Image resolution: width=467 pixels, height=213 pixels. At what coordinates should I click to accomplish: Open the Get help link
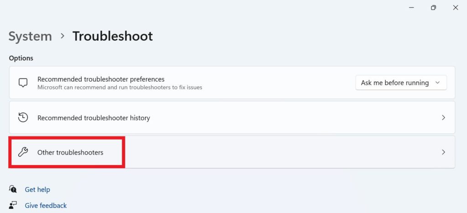[37, 189]
